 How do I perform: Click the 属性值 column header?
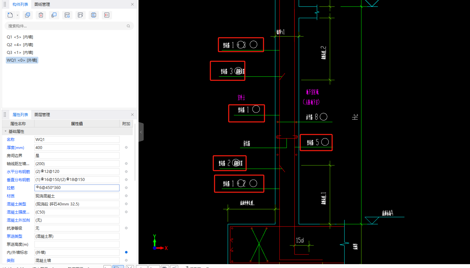(x=77, y=124)
